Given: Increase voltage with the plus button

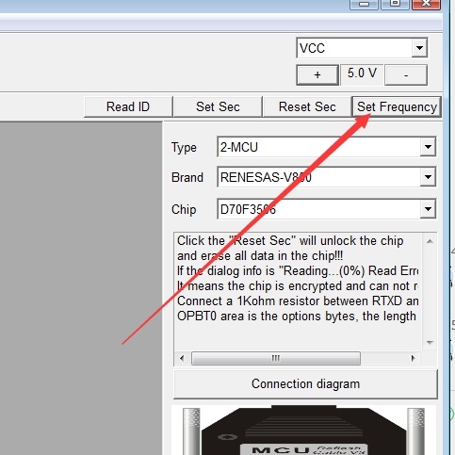Looking at the screenshot, I should tap(317, 74).
